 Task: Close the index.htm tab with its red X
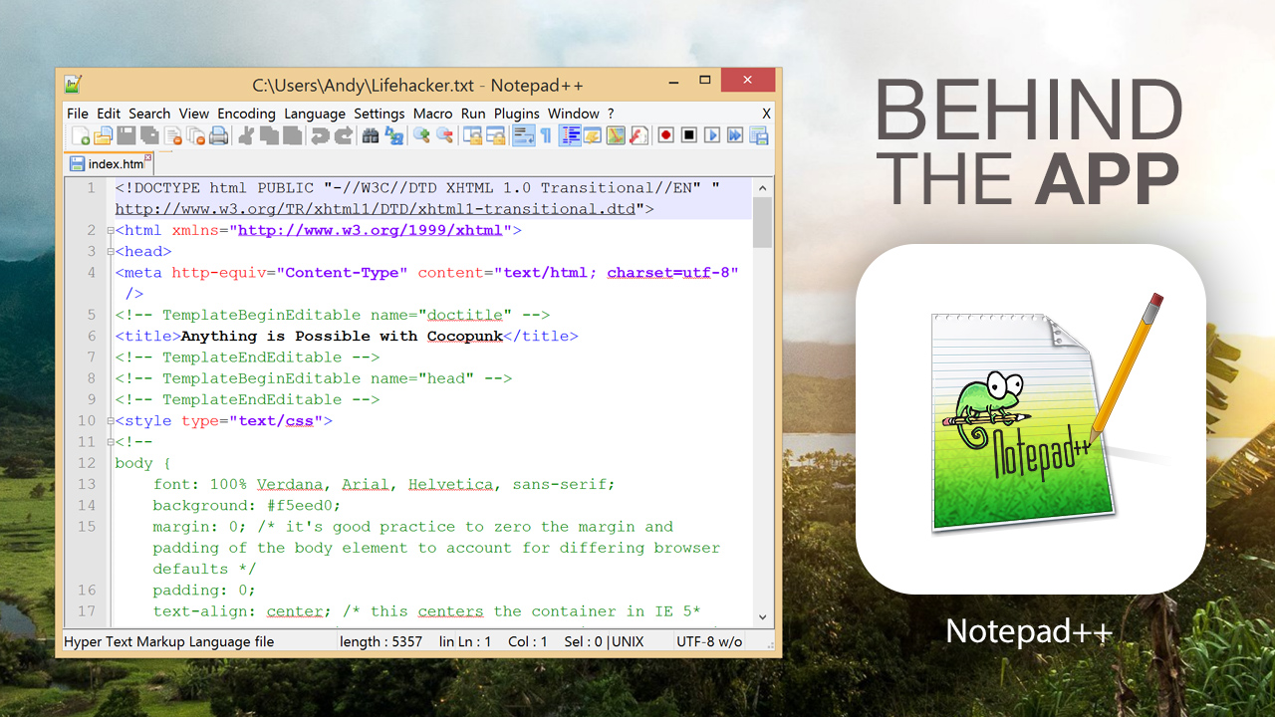[148, 158]
